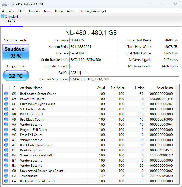Click the Recursos Suportados field
The height and width of the screenshot is (187, 182).
(x=124, y=79)
